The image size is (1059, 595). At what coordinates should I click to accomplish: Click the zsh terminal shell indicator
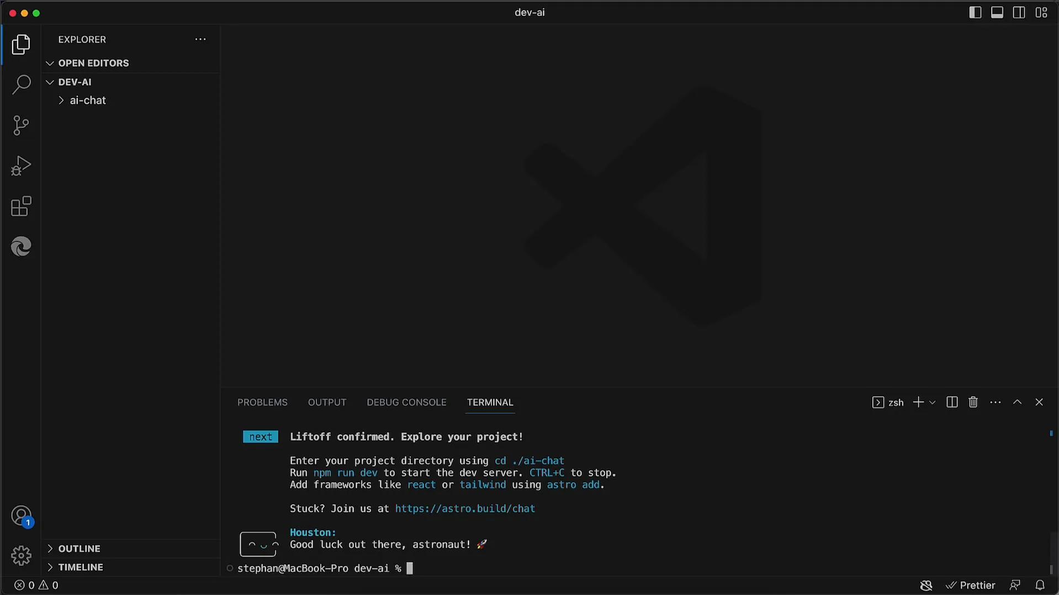[x=888, y=402]
